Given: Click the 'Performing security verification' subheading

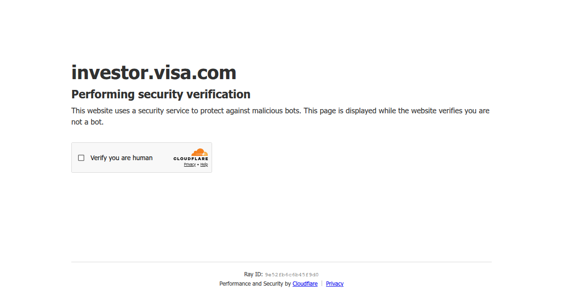Looking at the screenshot, I should coord(160,94).
